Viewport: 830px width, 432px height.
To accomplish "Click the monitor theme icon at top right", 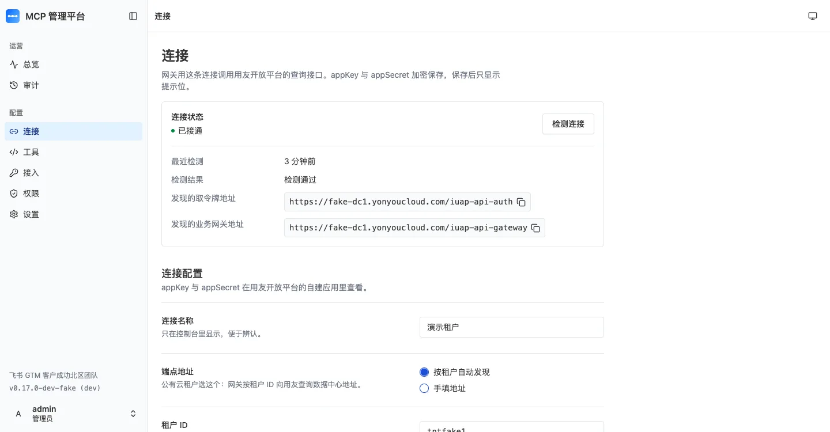I will click(813, 16).
